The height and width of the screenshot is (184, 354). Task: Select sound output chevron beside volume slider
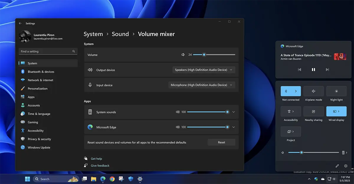click(344, 152)
